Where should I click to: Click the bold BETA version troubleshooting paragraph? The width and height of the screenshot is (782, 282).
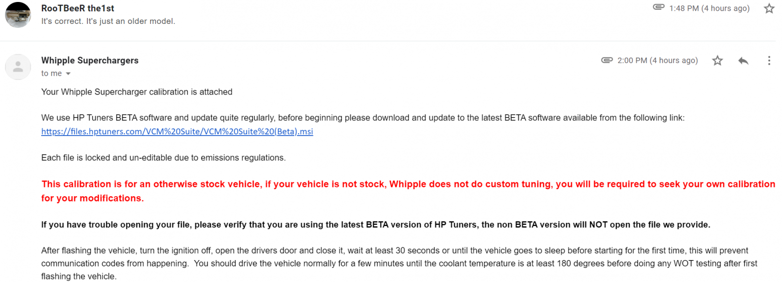[375, 225]
